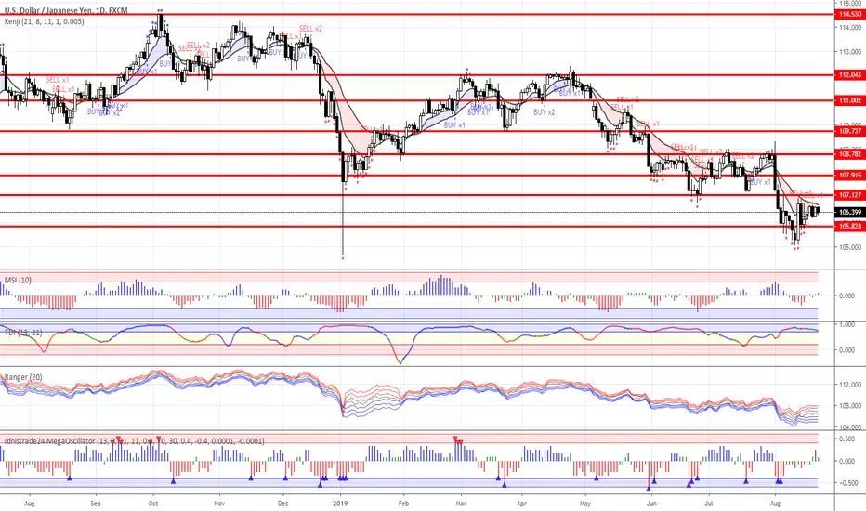Click the 104.000 value on Ranger pane axis
This screenshot has width=866, height=511.
tap(850, 427)
